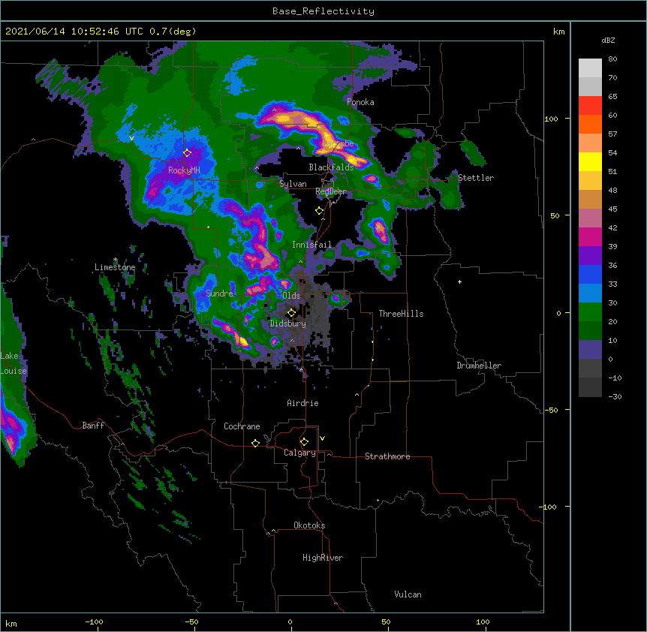Click the Banff label
647x632 pixels.
pyautogui.click(x=93, y=426)
